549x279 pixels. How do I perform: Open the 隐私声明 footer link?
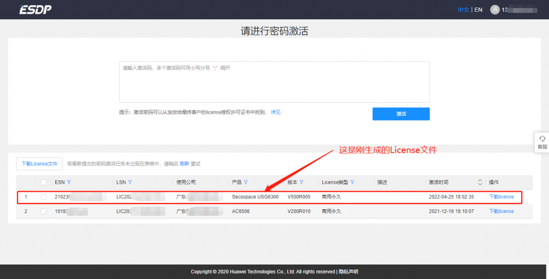[348, 272]
